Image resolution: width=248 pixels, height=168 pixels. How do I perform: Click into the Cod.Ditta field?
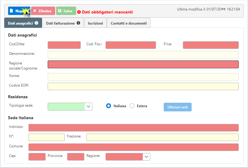click(x=64, y=45)
